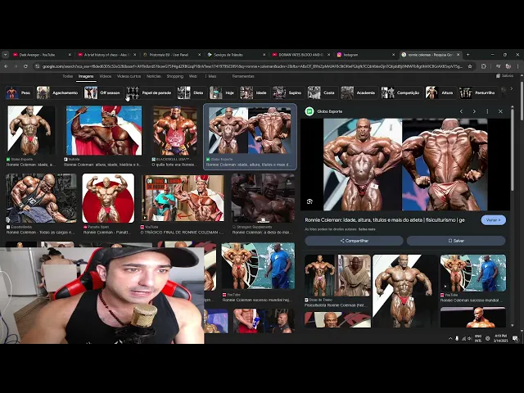The height and width of the screenshot is (393, 524).
Task: Search this image with the Lens icon
Action: [309, 201]
